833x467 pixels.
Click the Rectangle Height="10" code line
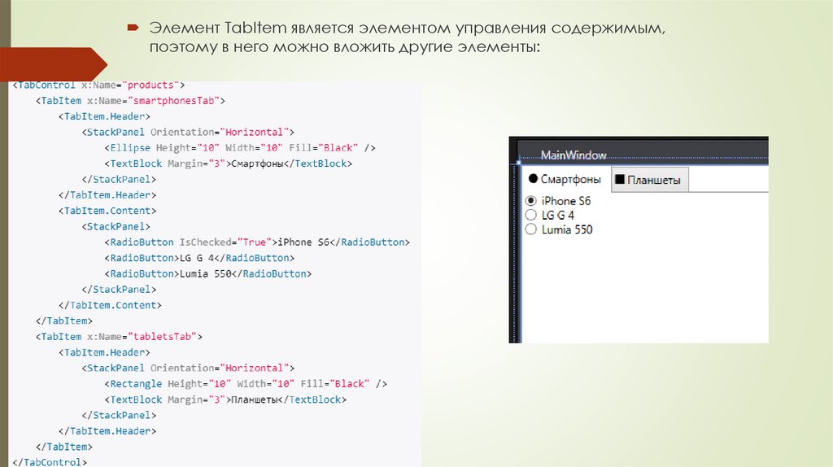click(246, 383)
